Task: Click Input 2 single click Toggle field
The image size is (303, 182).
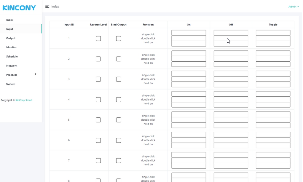Action: coord(273,53)
